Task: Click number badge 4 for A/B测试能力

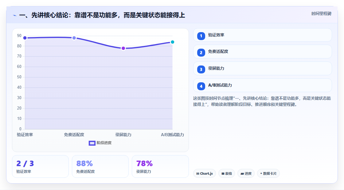Action: [x=201, y=86]
